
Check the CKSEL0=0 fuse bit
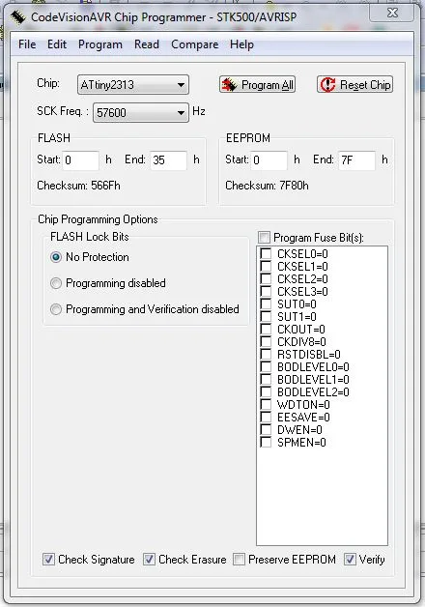(266, 253)
